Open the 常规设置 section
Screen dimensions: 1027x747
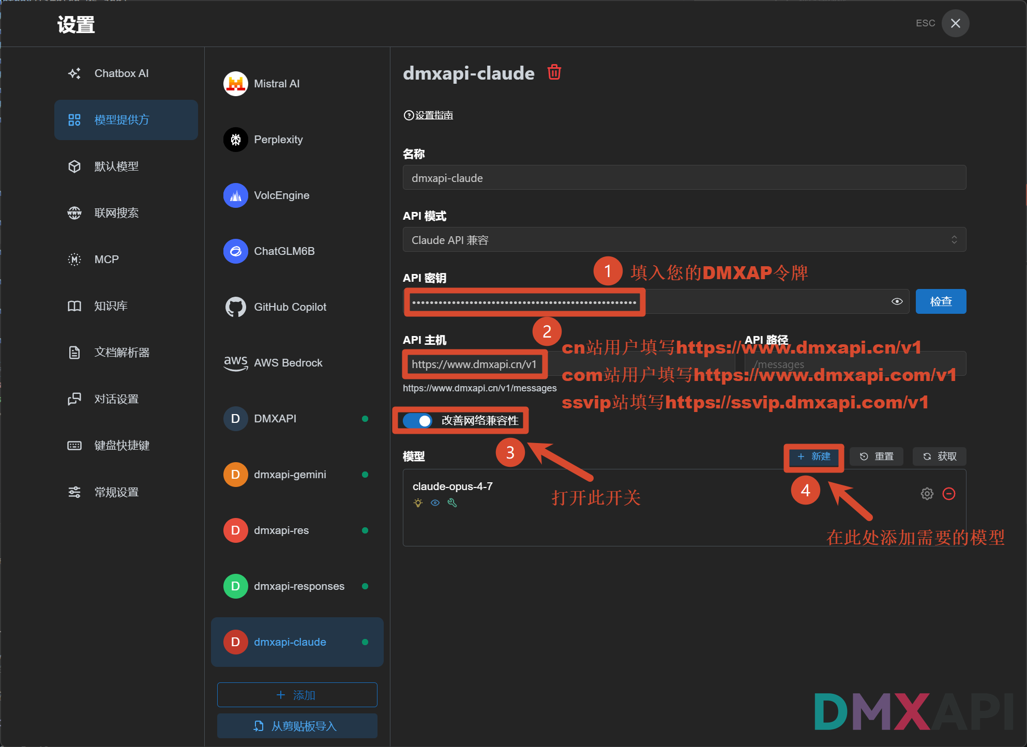(x=126, y=492)
